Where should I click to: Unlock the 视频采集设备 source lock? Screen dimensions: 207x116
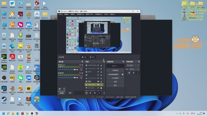click(x=101, y=65)
